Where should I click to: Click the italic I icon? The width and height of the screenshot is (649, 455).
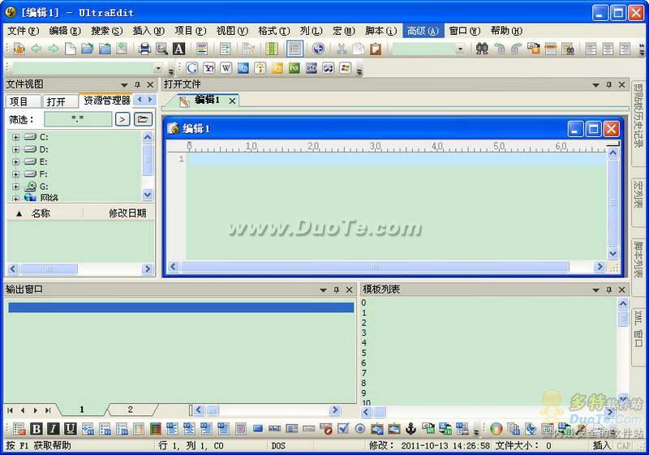[53, 429]
